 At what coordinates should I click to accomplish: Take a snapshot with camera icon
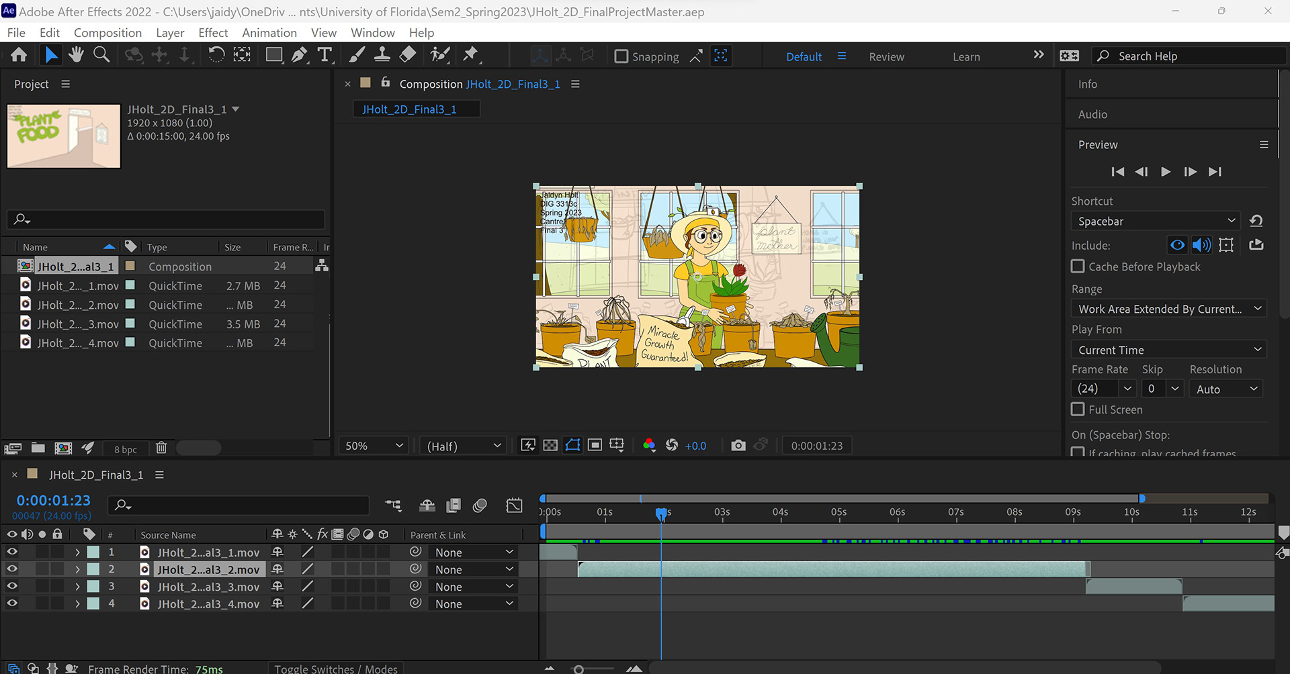[738, 446]
